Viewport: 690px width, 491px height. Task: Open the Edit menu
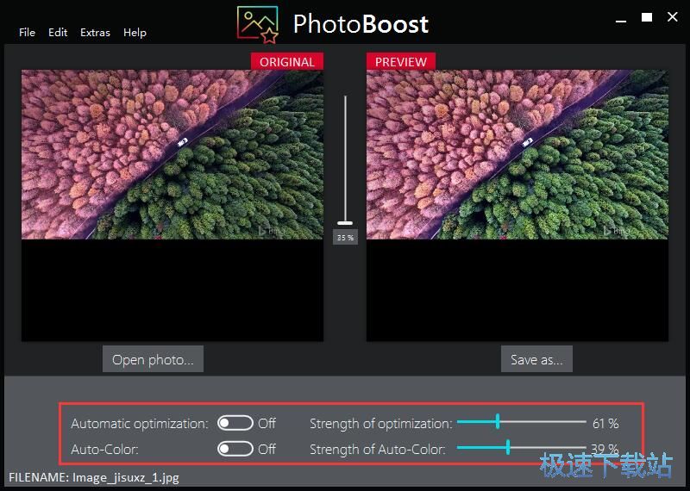click(58, 33)
